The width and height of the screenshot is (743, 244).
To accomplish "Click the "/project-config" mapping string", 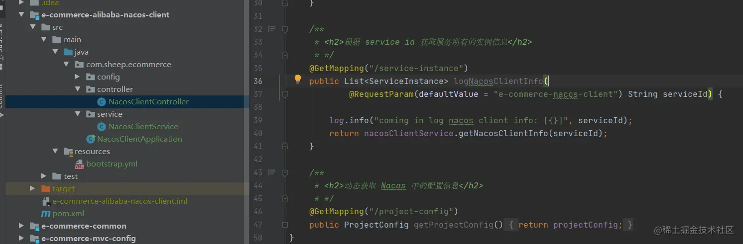I will (x=411, y=212).
